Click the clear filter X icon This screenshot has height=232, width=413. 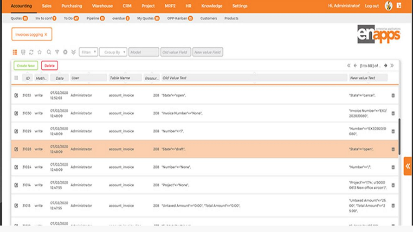point(65,52)
